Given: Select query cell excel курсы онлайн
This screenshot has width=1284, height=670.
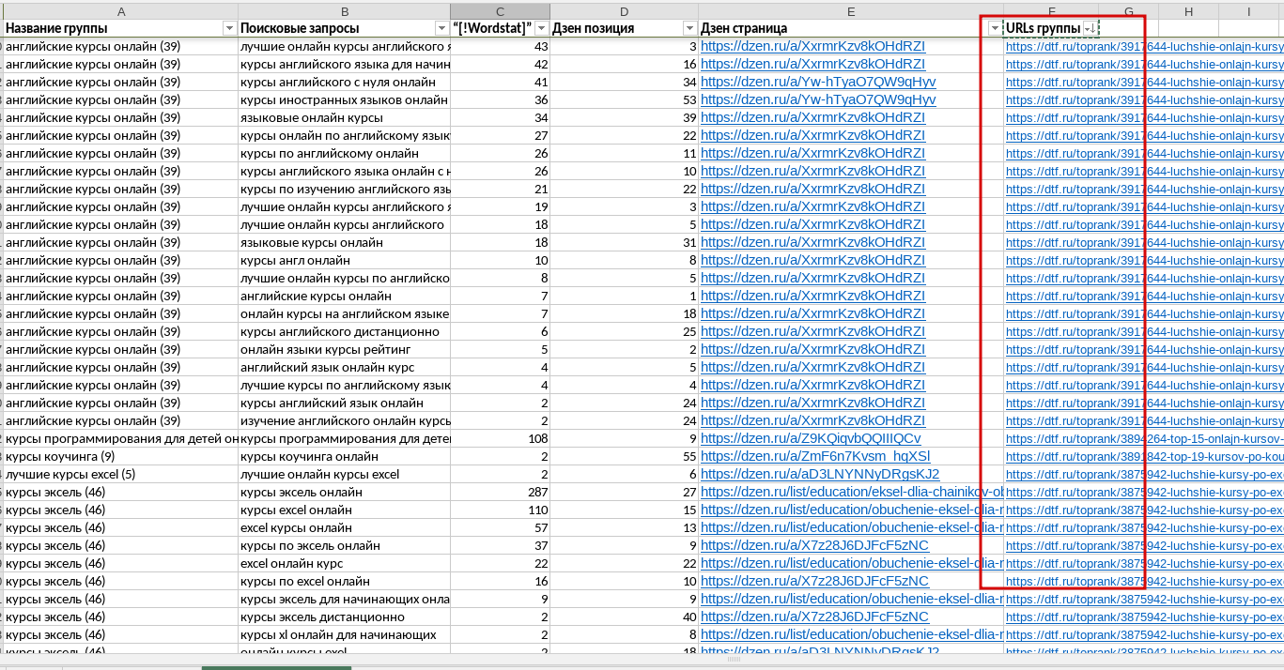Looking at the screenshot, I should 344,527.
